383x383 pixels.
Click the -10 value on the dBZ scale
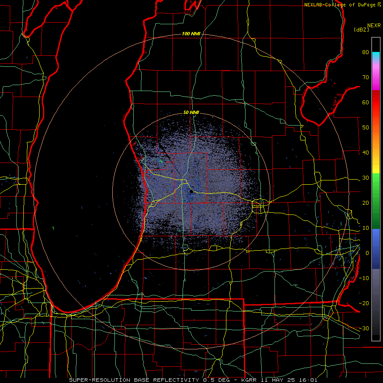364,278
